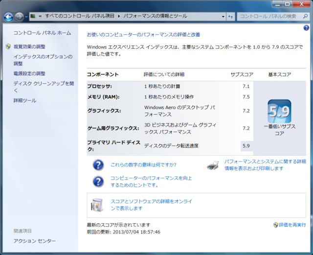Open これらの数字の意味は何ですか? link
The width and height of the screenshot is (313, 255).
[143, 165]
